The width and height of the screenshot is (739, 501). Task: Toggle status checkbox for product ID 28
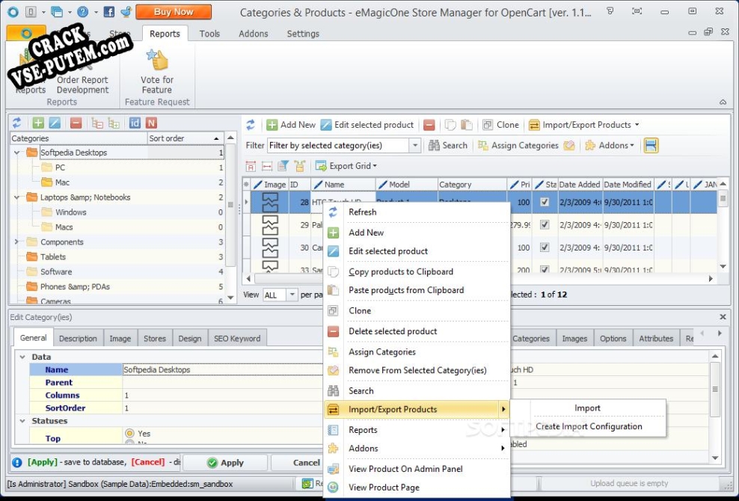coord(545,202)
